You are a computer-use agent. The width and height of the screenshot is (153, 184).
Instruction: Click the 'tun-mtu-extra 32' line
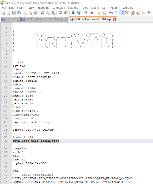pyautogui.click(x=28, y=92)
